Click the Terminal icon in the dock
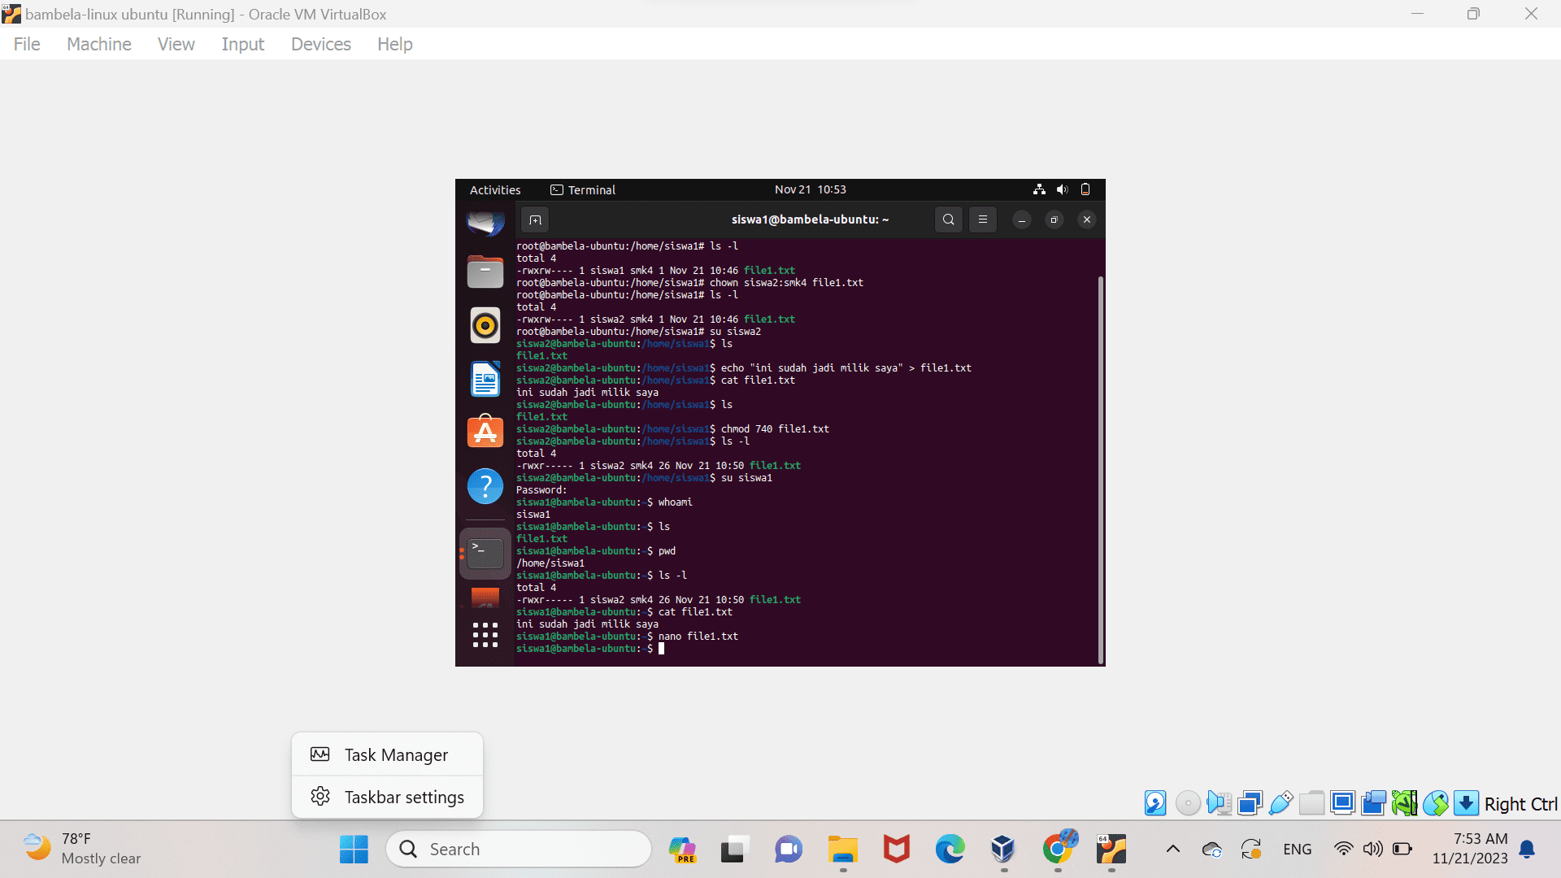The width and height of the screenshot is (1561, 878). coord(485,554)
